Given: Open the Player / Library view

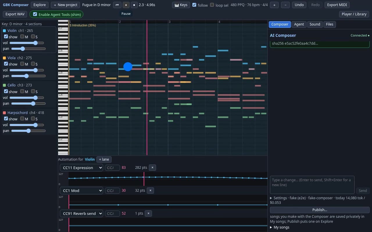Looking at the screenshot, I should click(x=354, y=14).
